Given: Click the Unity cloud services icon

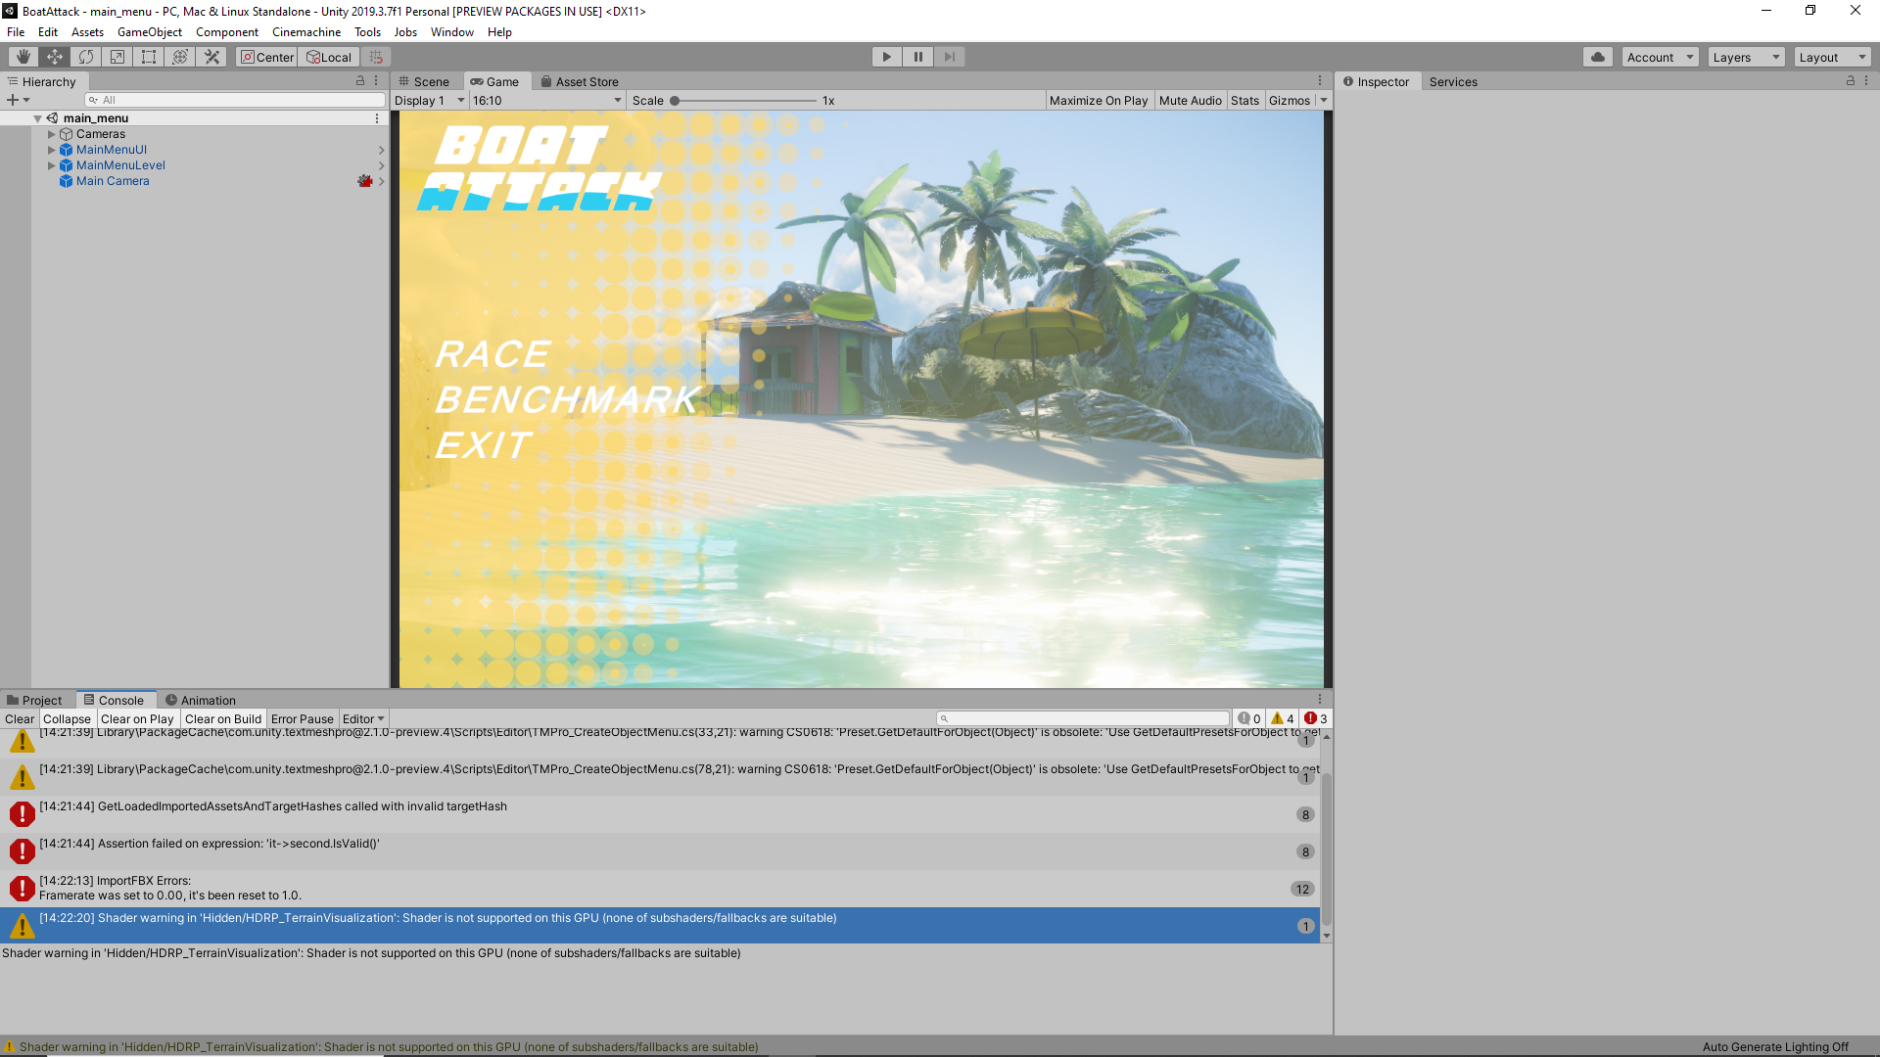Looking at the screenshot, I should [1598, 57].
